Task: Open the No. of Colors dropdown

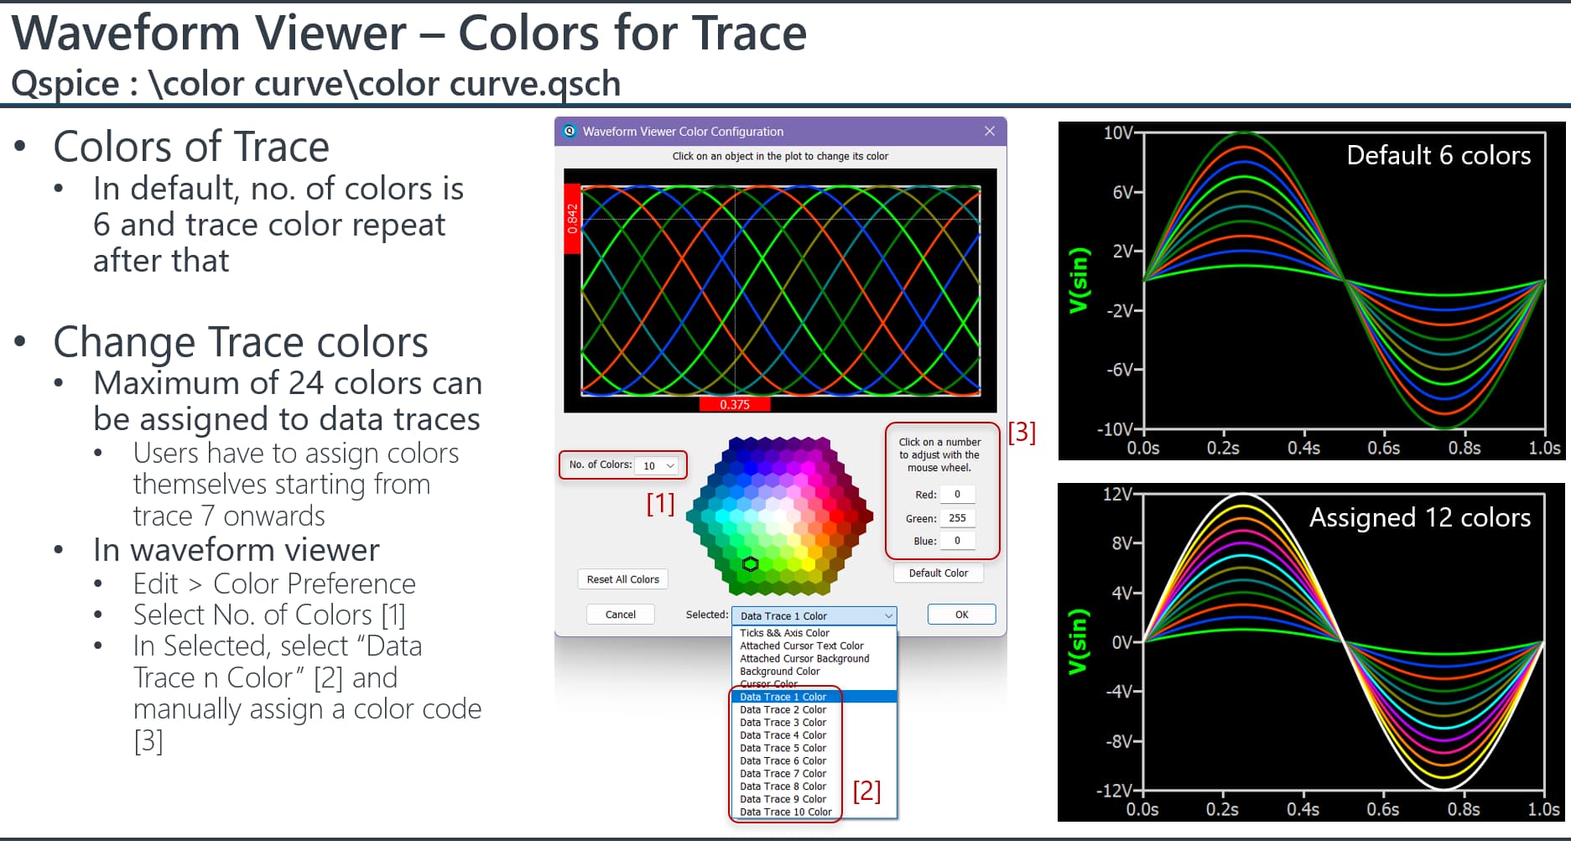Action: point(658,465)
